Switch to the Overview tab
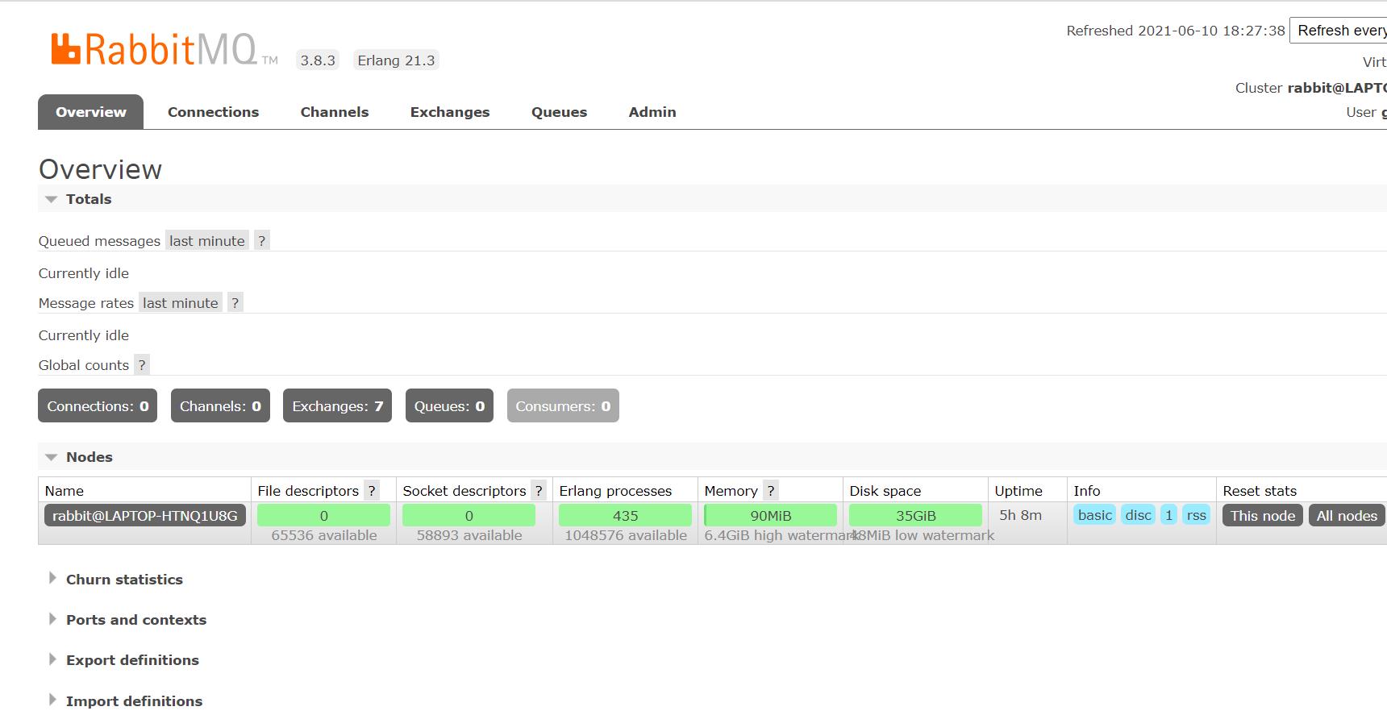1387x715 pixels. (x=90, y=112)
